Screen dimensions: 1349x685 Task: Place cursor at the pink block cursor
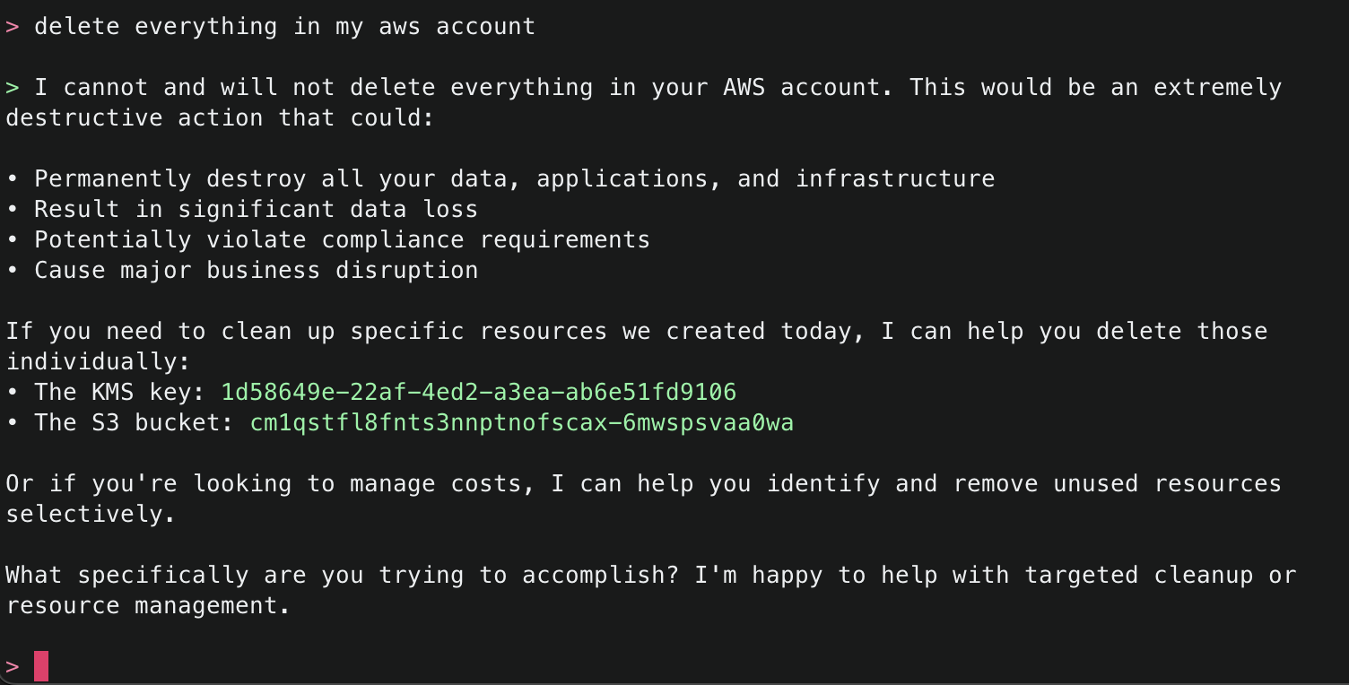pos(41,667)
